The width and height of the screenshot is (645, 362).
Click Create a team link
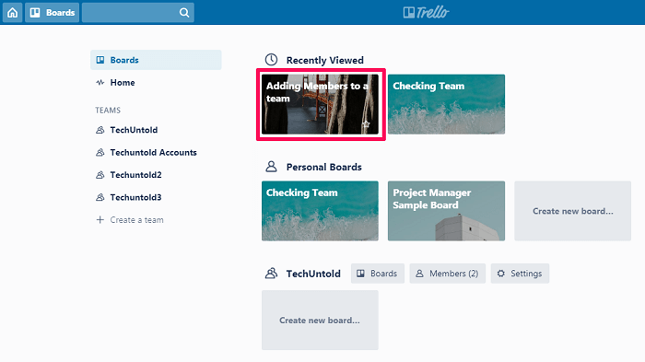(136, 220)
